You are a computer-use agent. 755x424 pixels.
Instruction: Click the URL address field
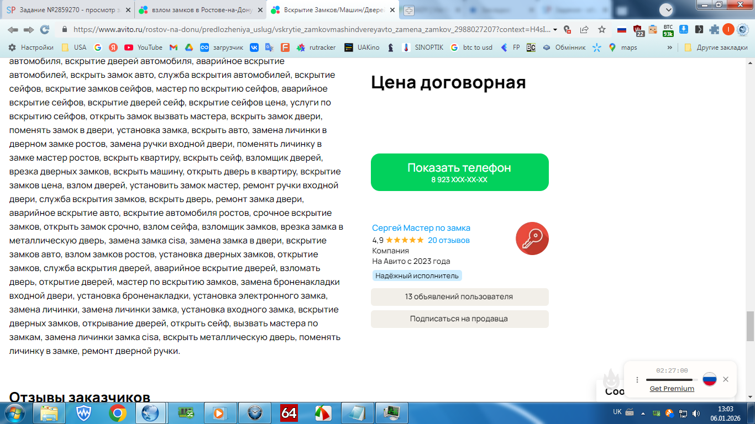pos(310,29)
